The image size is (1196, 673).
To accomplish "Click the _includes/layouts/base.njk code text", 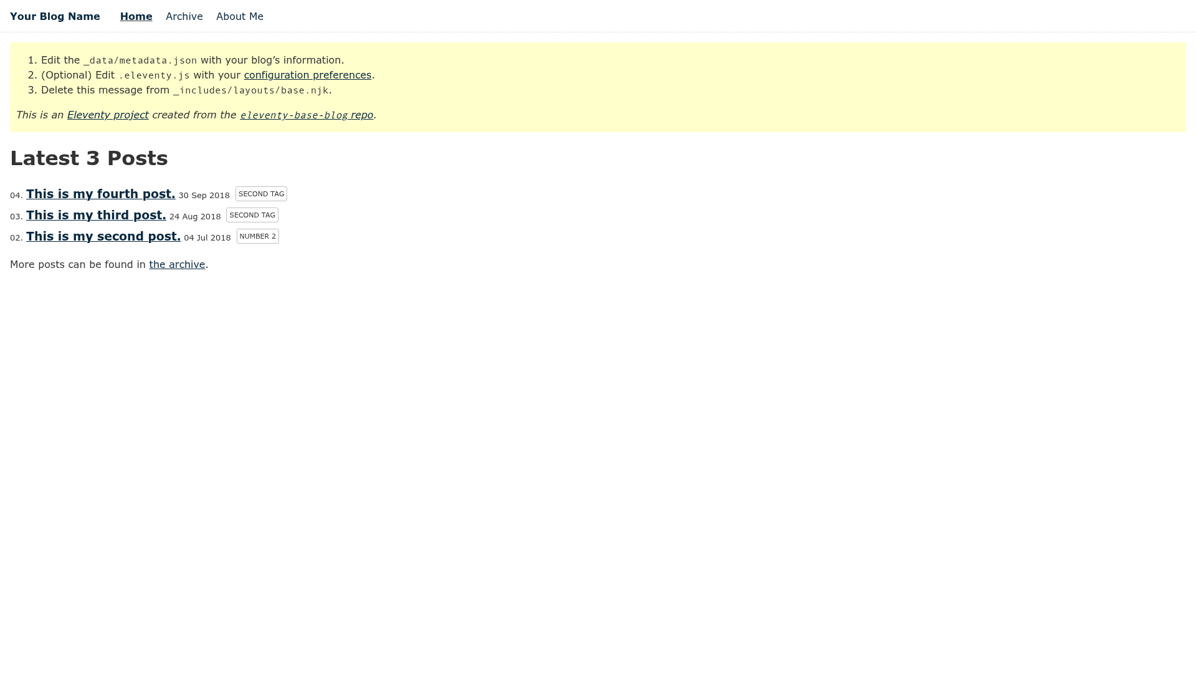I will (250, 90).
